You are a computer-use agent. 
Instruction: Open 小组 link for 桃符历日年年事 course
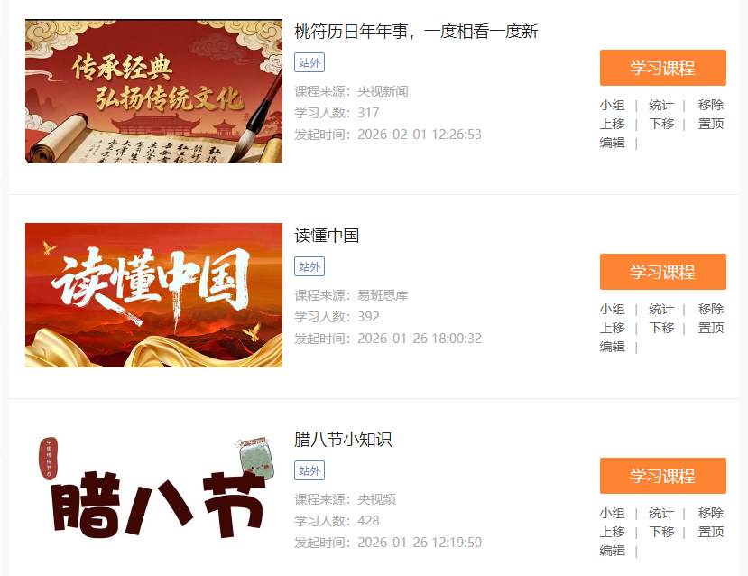pos(612,105)
